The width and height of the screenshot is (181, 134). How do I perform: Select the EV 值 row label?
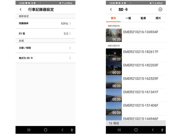point(22,33)
